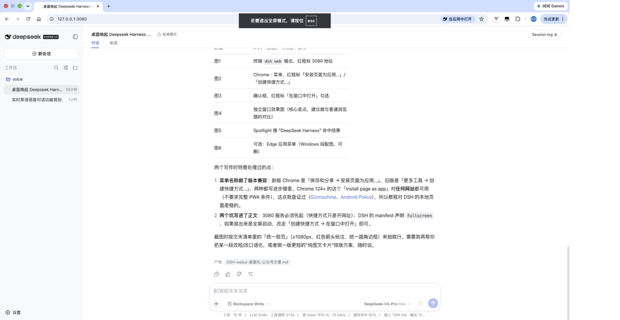Open the Workspace Write permission dropdown
The image size is (620, 320).
point(248,304)
